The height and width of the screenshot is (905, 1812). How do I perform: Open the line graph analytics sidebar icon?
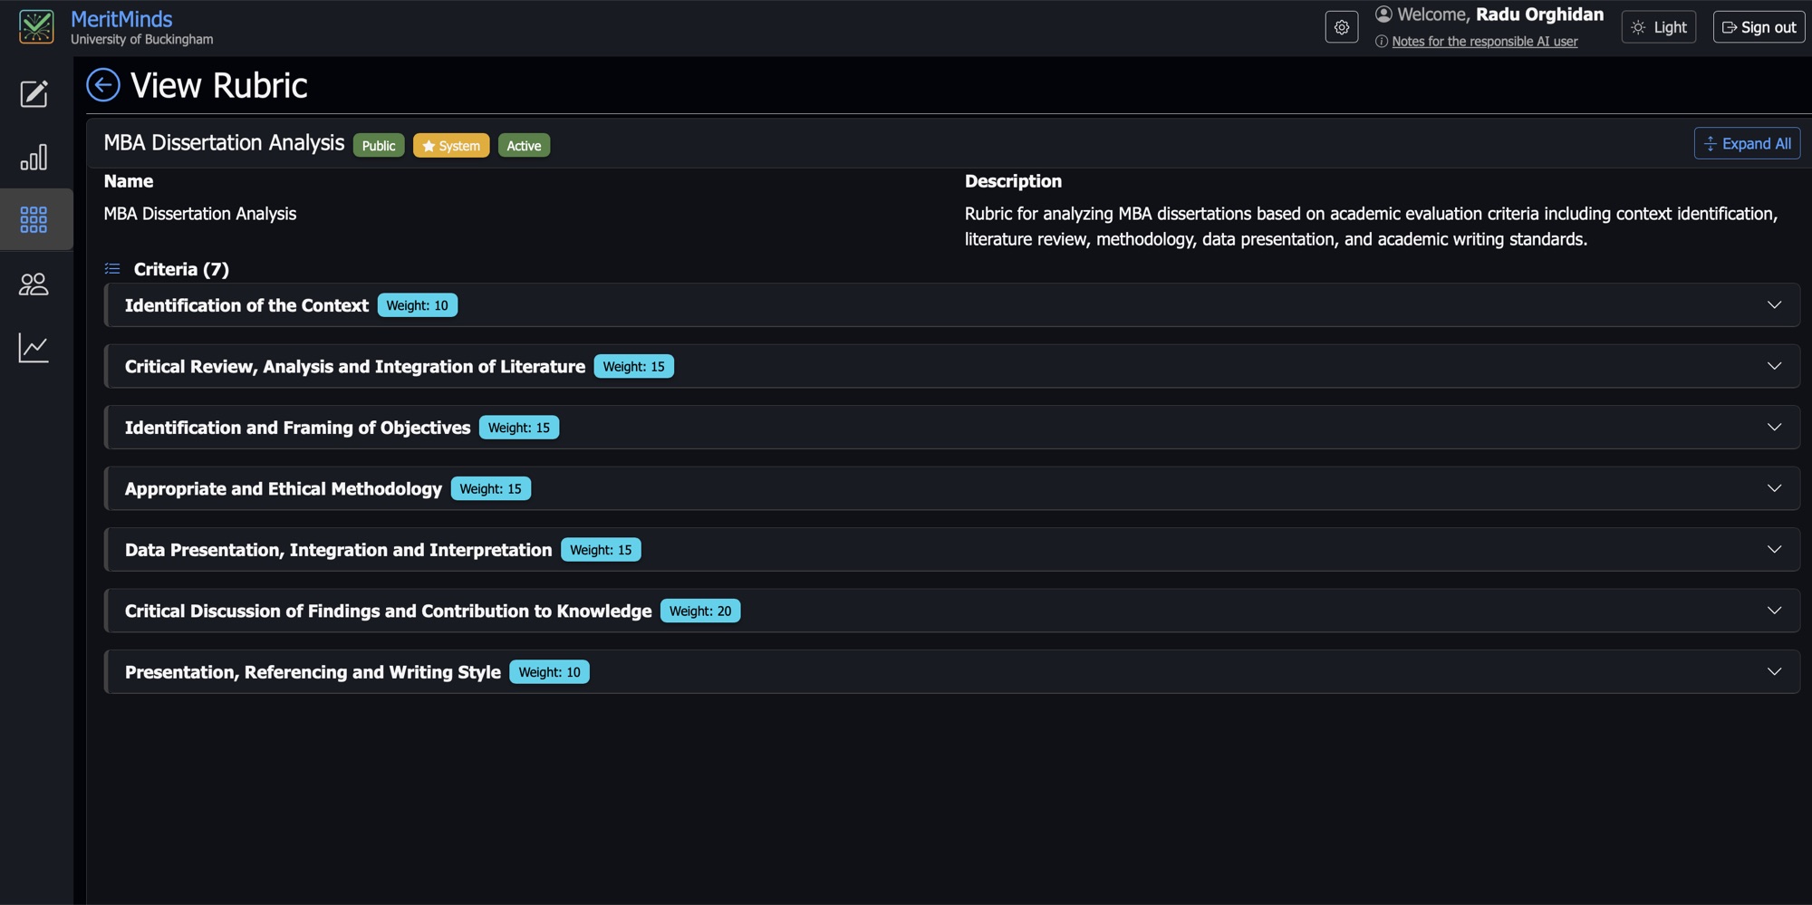pos(34,348)
